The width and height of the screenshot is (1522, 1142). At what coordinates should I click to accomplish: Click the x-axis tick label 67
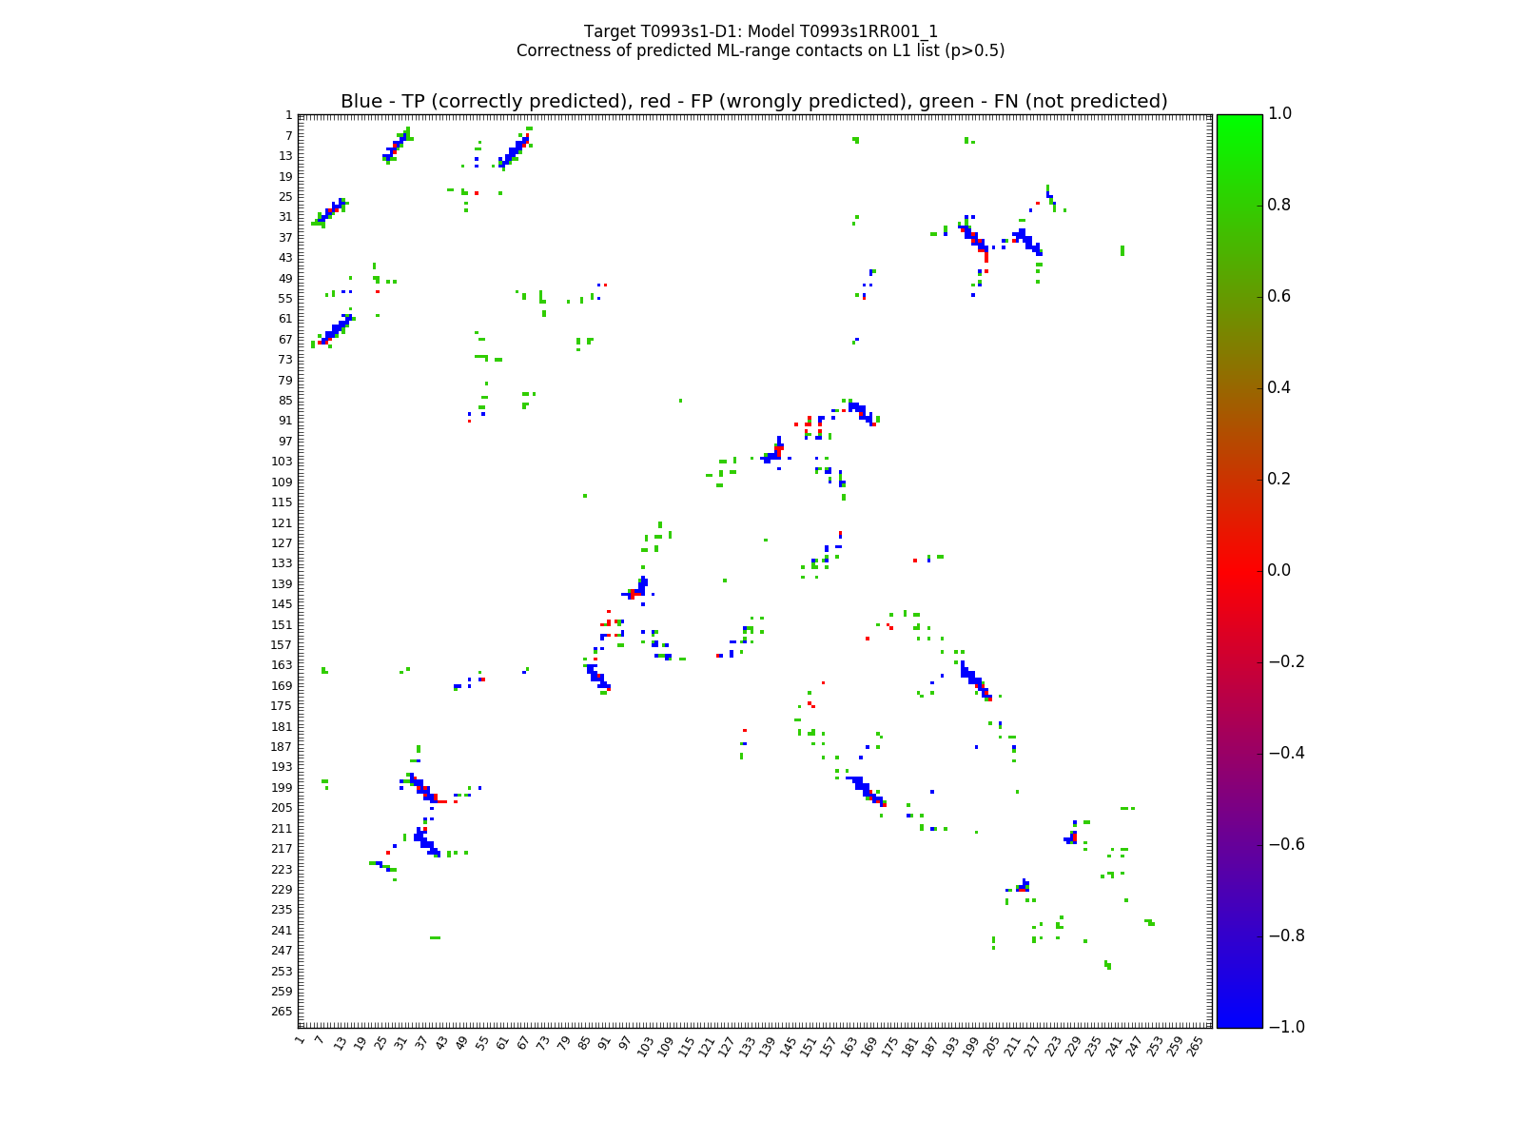point(523,1044)
